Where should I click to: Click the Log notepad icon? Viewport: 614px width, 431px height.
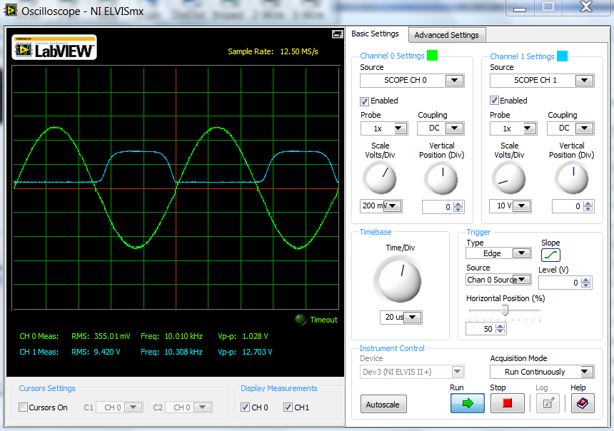point(548,403)
